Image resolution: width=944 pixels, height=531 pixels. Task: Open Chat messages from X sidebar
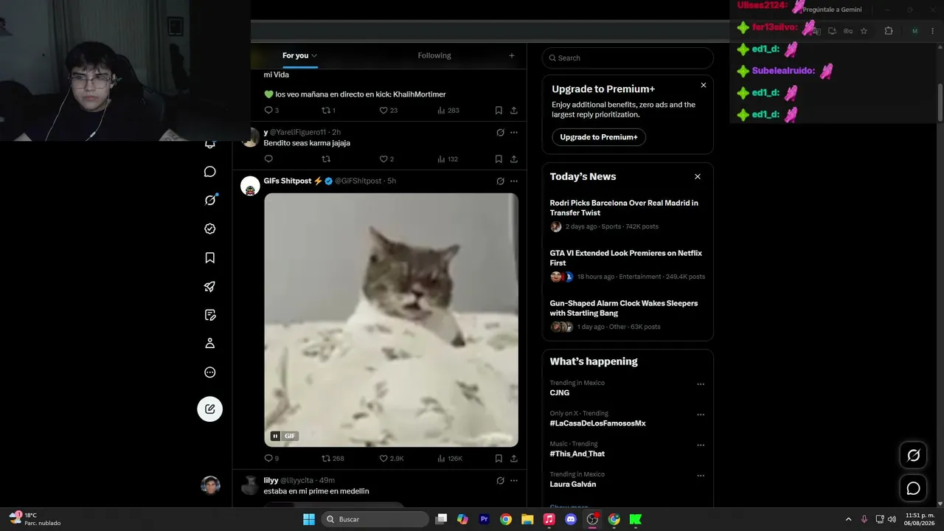(210, 172)
